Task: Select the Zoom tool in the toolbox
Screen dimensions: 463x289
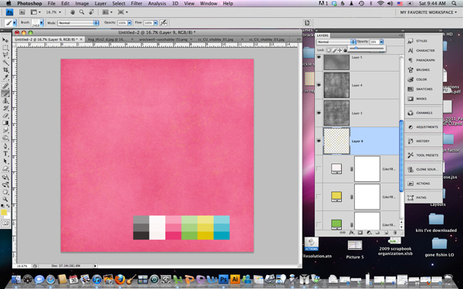Action: pyautogui.click(x=5, y=200)
